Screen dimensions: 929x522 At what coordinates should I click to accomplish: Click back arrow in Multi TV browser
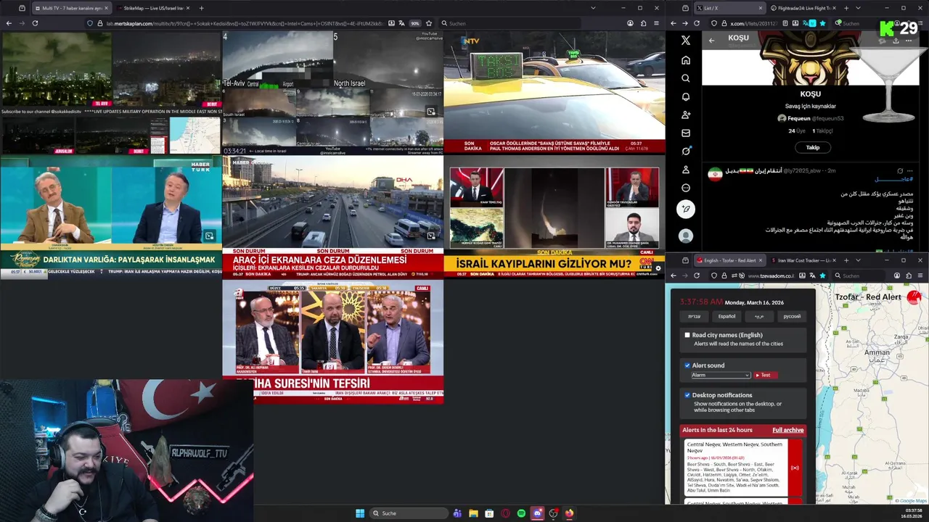(x=9, y=23)
